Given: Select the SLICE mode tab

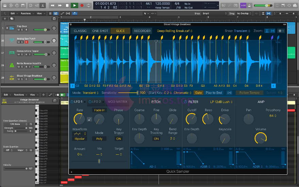Looking at the screenshot, I should [x=120, y=31].
